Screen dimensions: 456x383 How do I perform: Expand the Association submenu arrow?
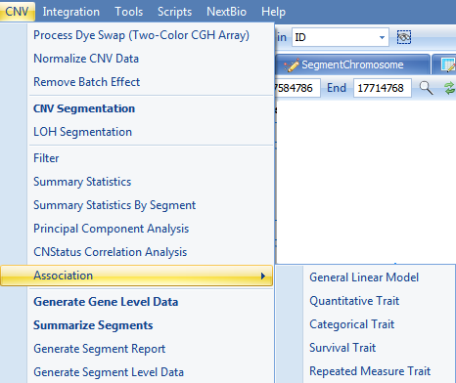click(263, 277)
